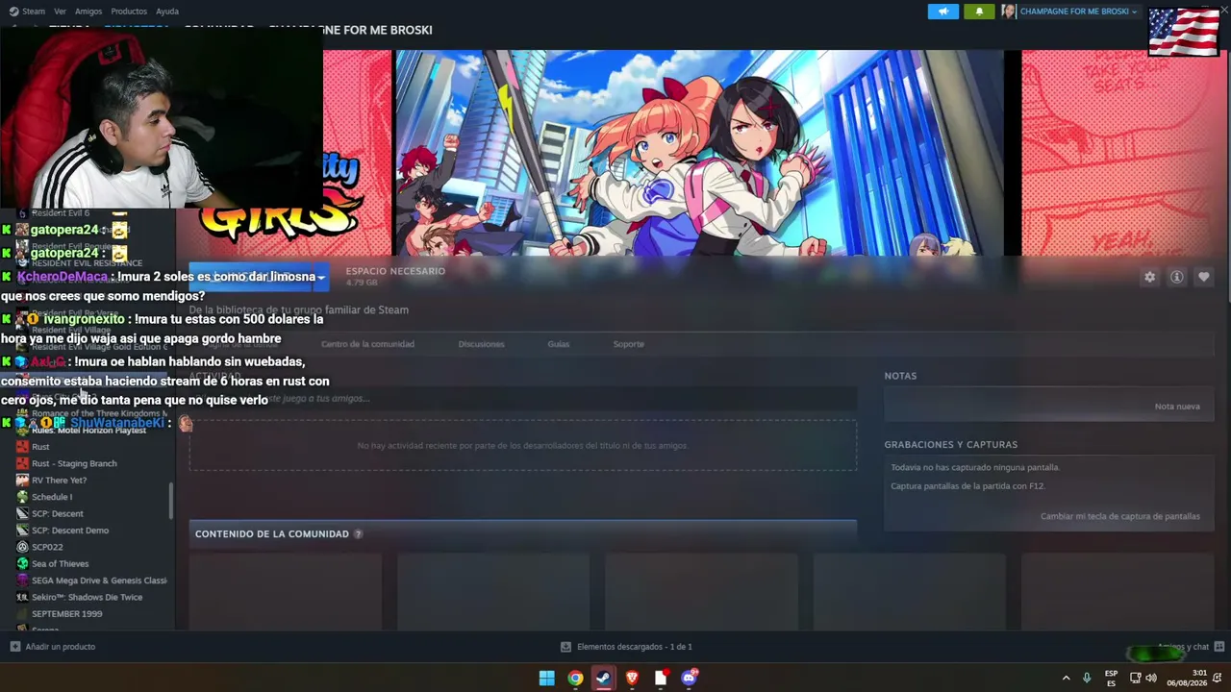Click Cambiar mi tecla de captura link
Image resolution: width=1231 pixels, height=692 pixels.
point(1120,516)
